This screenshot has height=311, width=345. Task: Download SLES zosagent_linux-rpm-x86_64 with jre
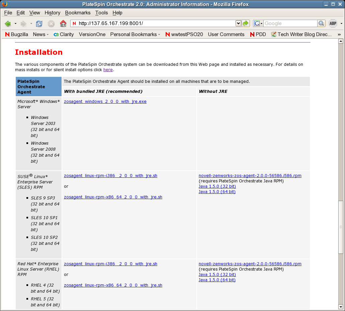113,197
